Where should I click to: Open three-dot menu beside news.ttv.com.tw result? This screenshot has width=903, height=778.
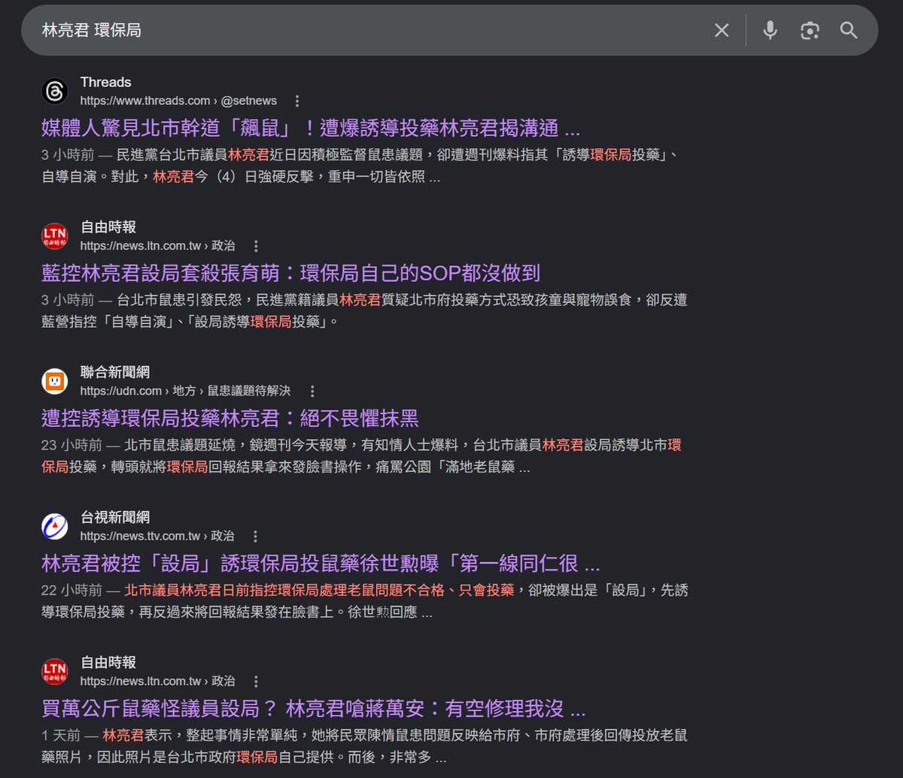[256, 536]
